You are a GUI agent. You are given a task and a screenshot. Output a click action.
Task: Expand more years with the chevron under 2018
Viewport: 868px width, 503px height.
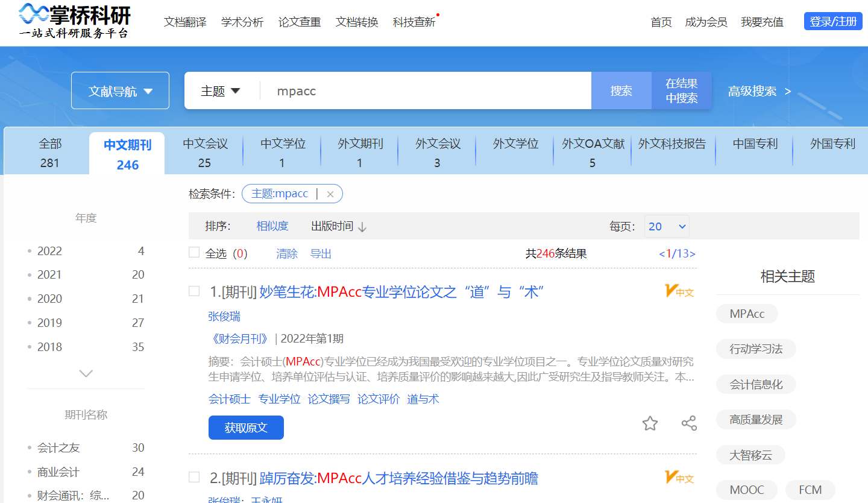(x=86, y=373)
